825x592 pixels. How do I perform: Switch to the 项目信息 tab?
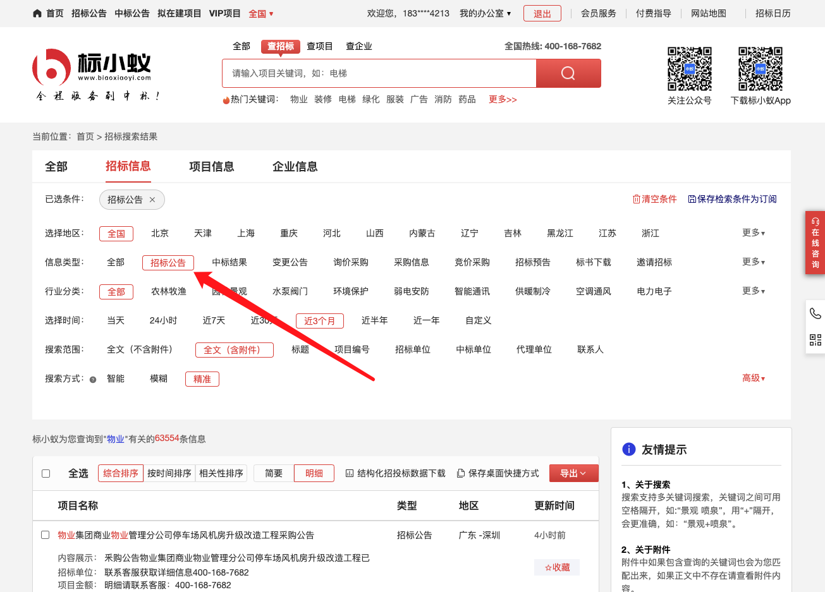[x=212, y=167]
